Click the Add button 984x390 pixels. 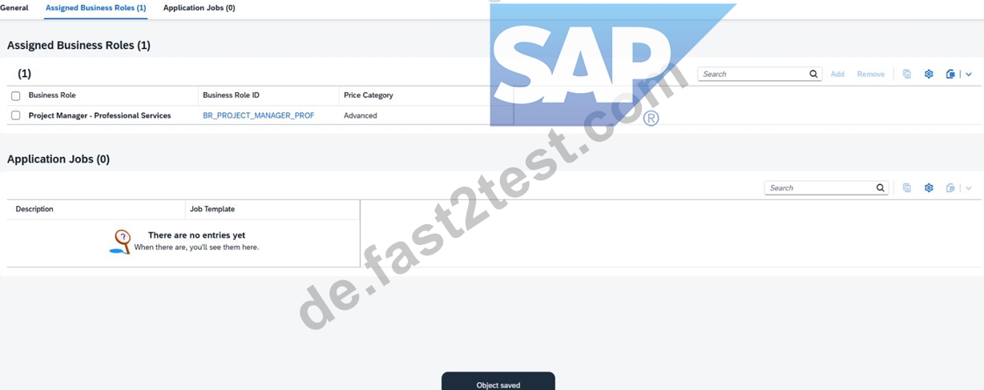click(x=837, y=74)
